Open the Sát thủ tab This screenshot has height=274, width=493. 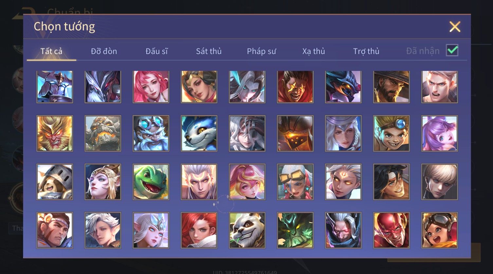(209, 51)
